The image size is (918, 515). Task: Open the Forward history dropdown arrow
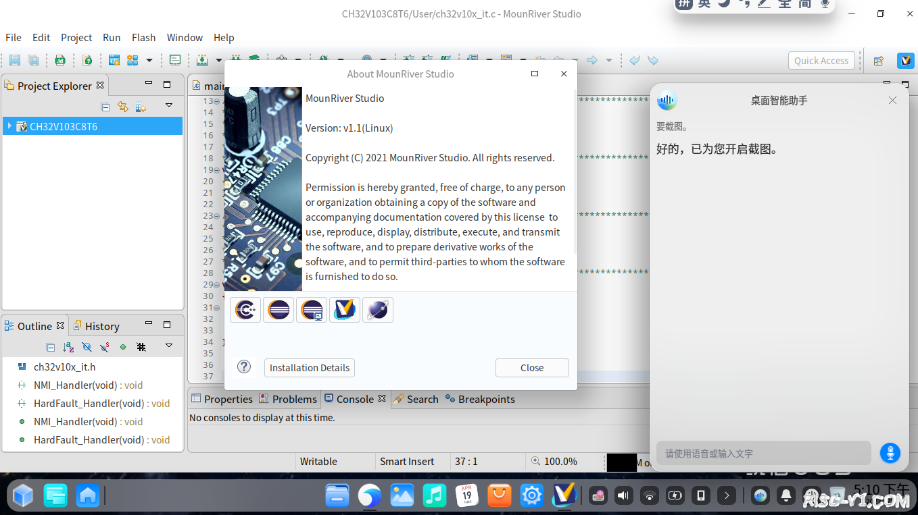click(x=609, y=60)
